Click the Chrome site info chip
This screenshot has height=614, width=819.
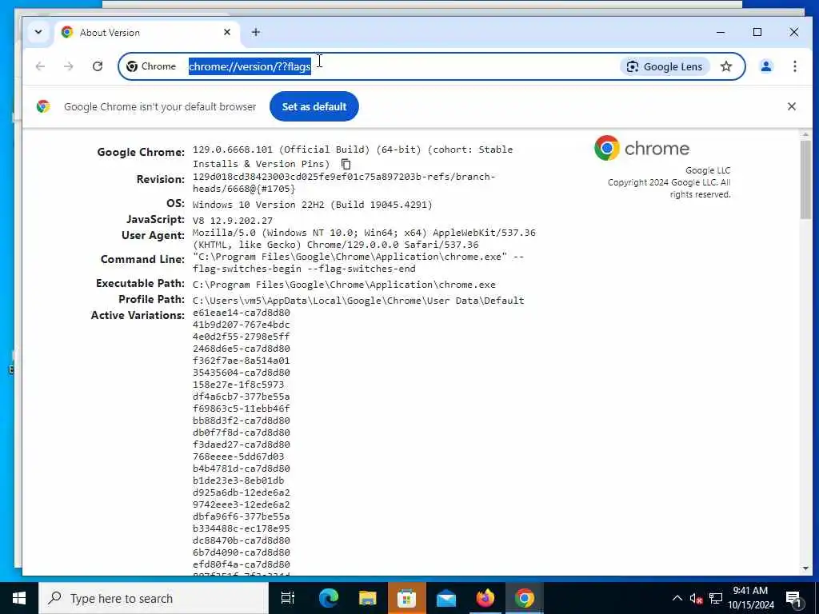tap(151, 66)
